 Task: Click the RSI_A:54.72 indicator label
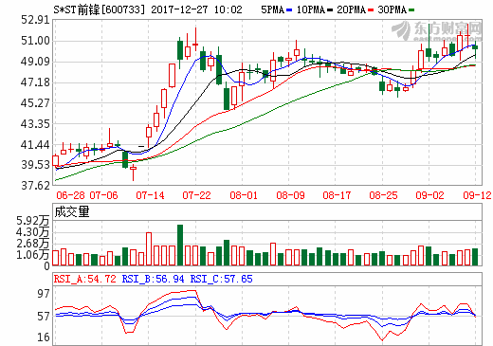click(85, 279)
